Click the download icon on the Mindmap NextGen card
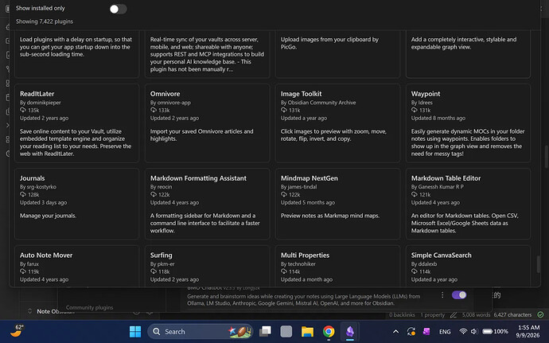This screenshot has width=549, height=343. pos(283,194)
